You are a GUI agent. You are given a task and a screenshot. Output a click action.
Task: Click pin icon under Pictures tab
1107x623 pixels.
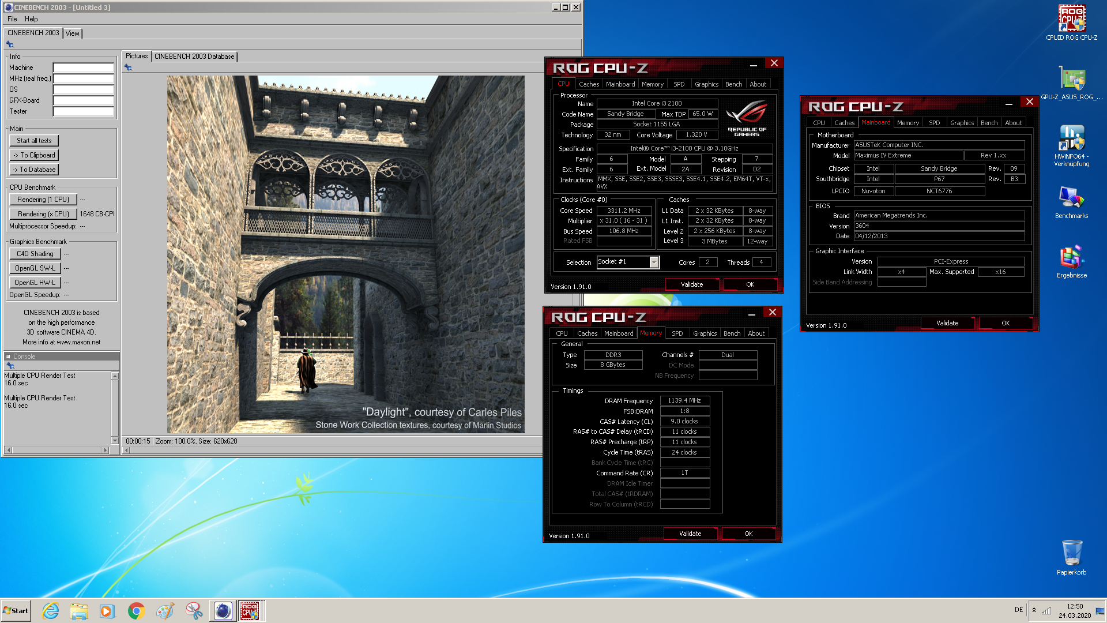[x=128, y=67]
